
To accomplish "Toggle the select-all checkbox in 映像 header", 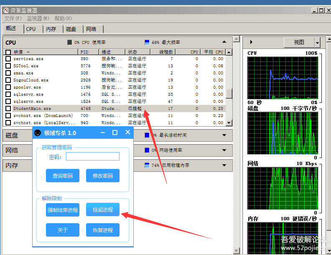I will pos(8,52).
